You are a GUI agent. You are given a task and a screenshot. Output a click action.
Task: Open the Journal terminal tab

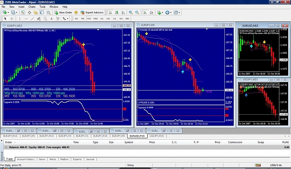pyautogui.click(x=90, y=159)
